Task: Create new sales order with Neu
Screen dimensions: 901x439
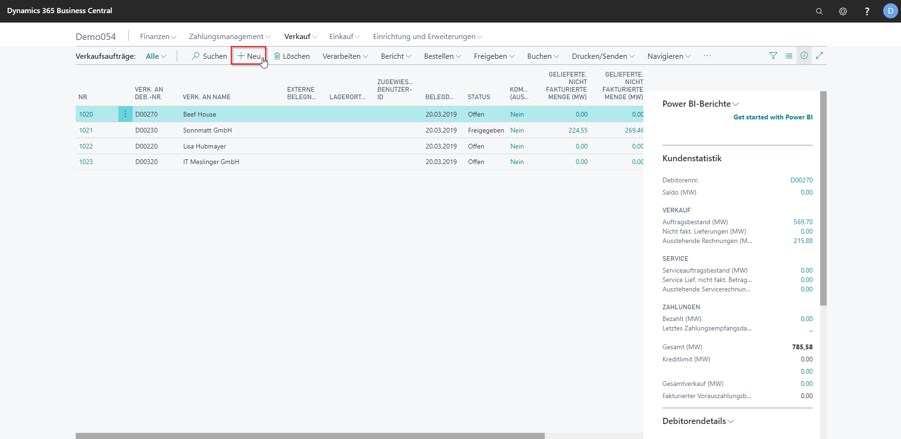Action: (x=249, y=56)
